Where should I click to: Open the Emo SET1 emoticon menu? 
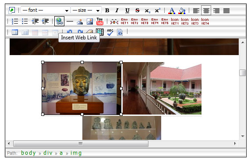(x=124, y=21)
